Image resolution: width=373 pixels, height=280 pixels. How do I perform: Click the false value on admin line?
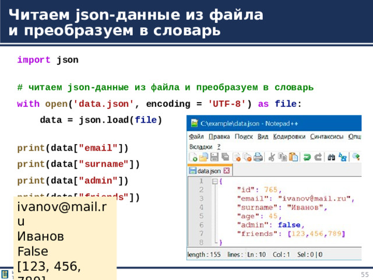[x=289, y=225]
